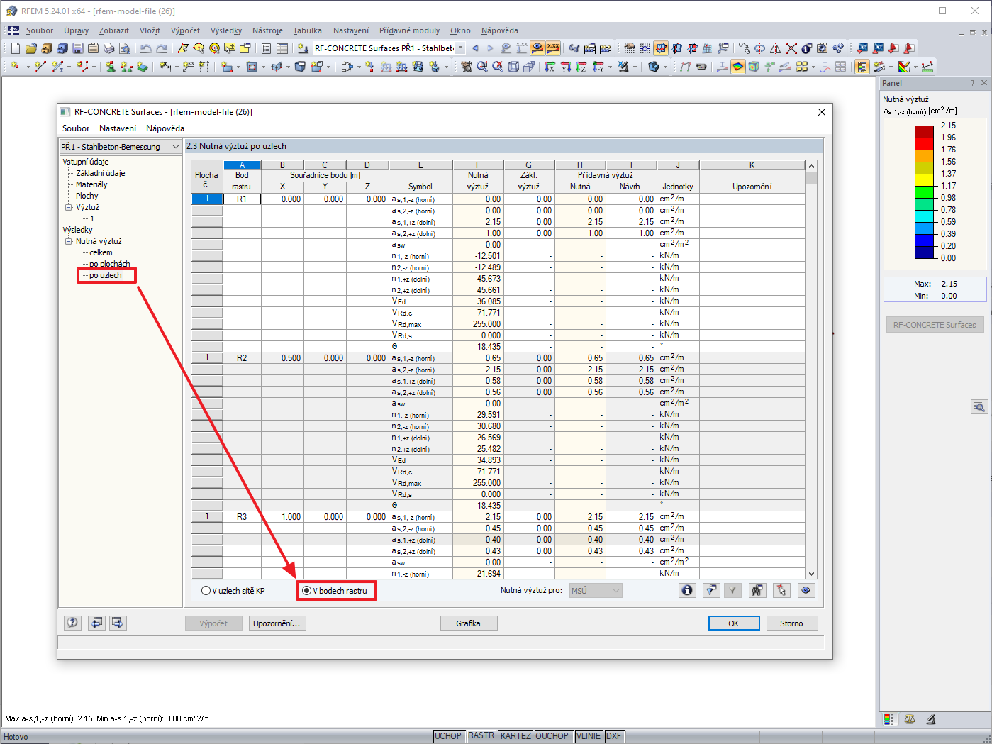Close the RF-CONCRETE Surfaces dialog
This screenshot has height=744, width=992.
point(822,112)
